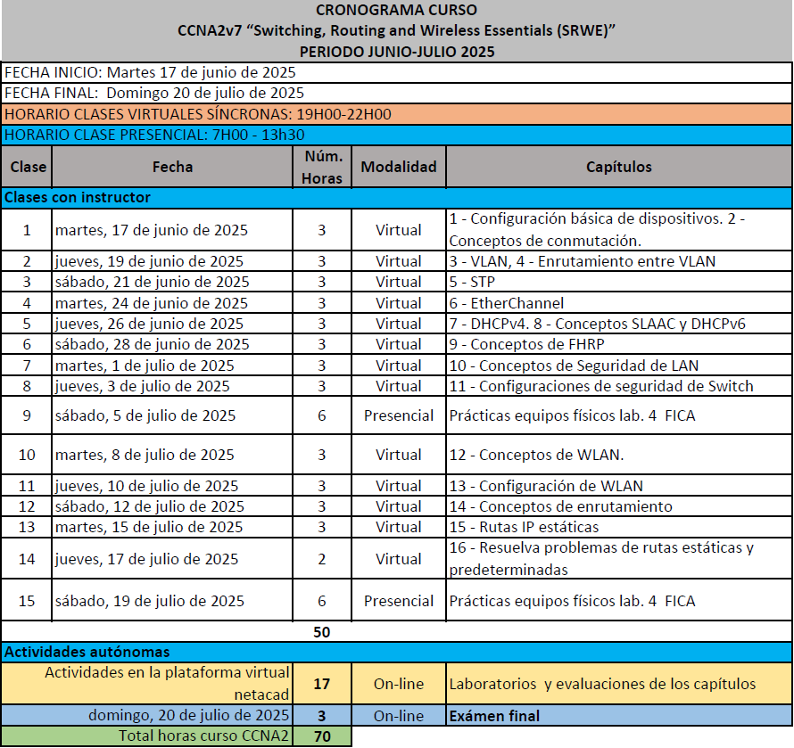This screenshot has height=748, width=794.
Task: Select the orange 'HORARIO CLASES VIRTUALES SÍNCRONAS' row
Action: [396, 114]
